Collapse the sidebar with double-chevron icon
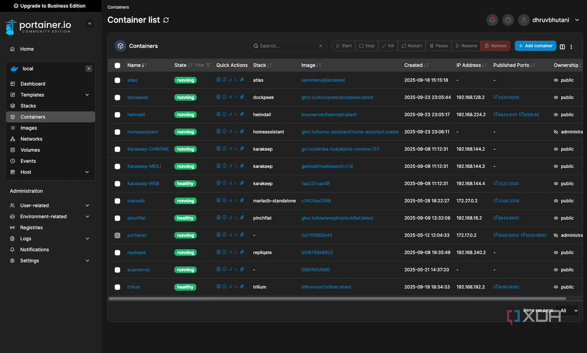Screen dimensions: 587x353 [89, 23]
